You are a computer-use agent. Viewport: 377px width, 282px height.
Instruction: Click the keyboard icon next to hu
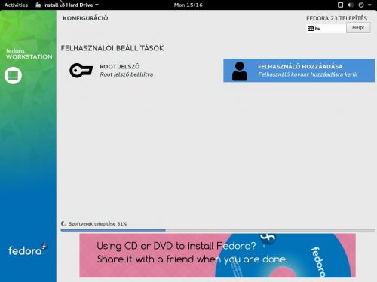click(311, 29)
